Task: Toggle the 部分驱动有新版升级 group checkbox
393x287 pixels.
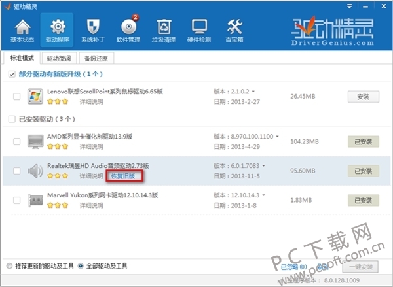Action: coord(12,74)
